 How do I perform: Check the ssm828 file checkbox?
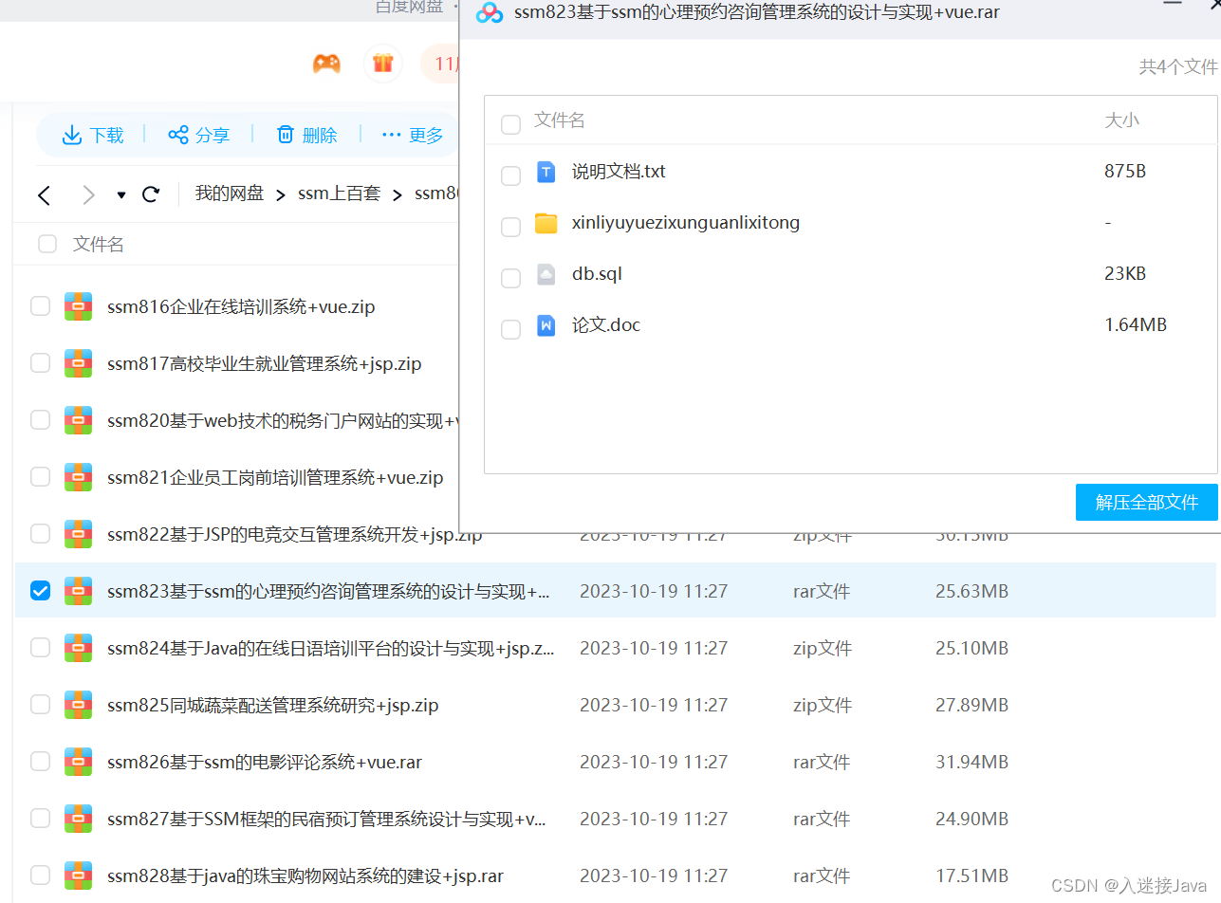(40, 875)
